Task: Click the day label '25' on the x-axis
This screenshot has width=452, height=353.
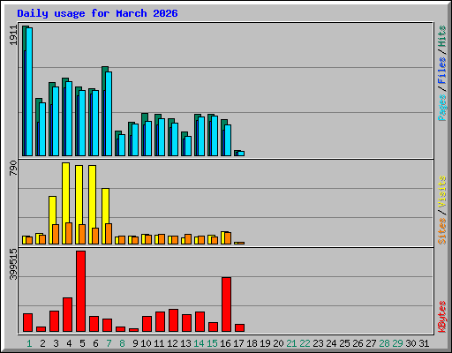Action: [x=344, y=343]
